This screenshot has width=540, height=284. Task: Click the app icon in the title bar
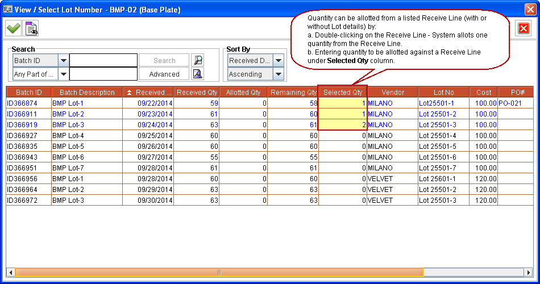click(x=7, y=9)
